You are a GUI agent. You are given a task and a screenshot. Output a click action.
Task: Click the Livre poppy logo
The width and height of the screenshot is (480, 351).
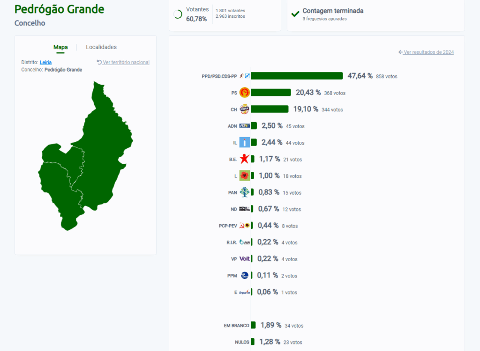click(244, 176)
